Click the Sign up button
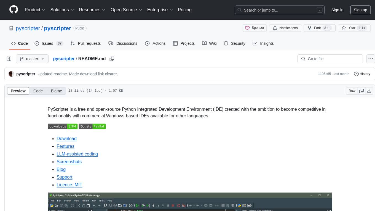The height and width of the screenshot is (211, 375). (360, 10)
